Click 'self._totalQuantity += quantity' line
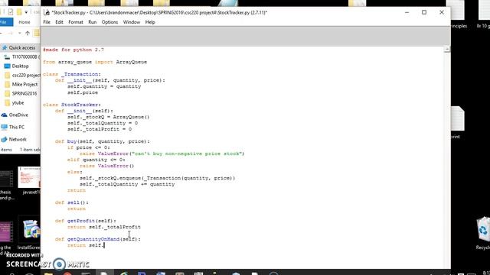Image resolution: width=490 pixels, height=275 pixels. pos(127,184)
